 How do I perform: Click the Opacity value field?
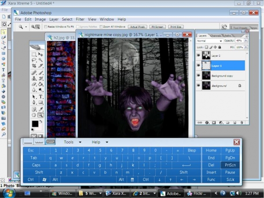[x=239, y=40]
